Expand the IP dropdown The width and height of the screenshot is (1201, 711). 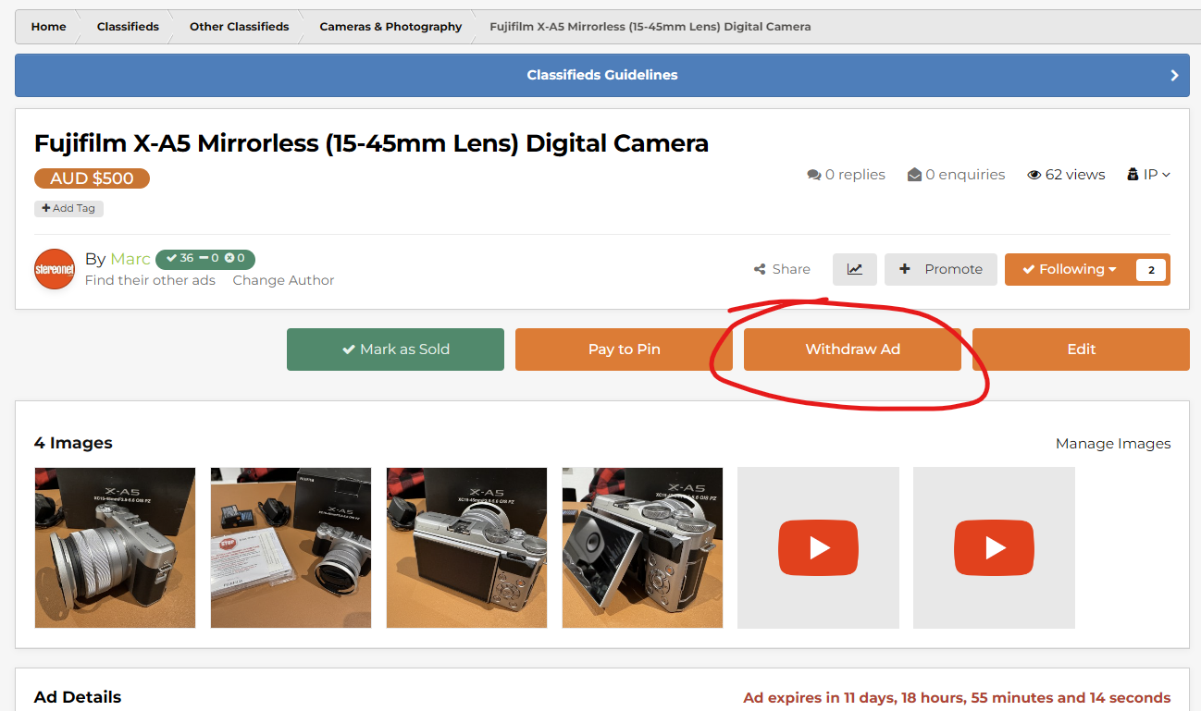[1149, 175]
